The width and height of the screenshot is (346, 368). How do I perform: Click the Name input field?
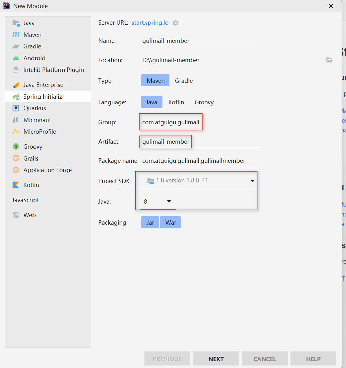[x=200, y=41]
